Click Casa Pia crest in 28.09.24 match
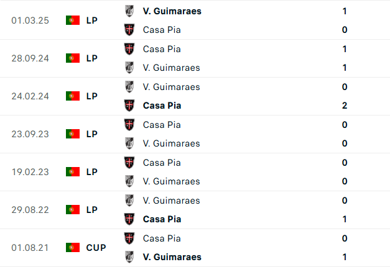 [129, 48]
